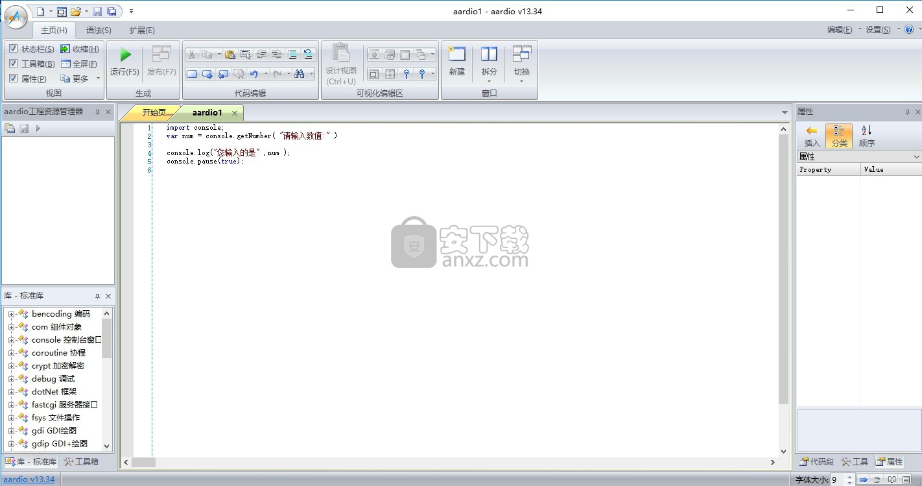Open the 主页(H) ribbon tab
The image size is (922, 486).
click(x=54, y=30)
